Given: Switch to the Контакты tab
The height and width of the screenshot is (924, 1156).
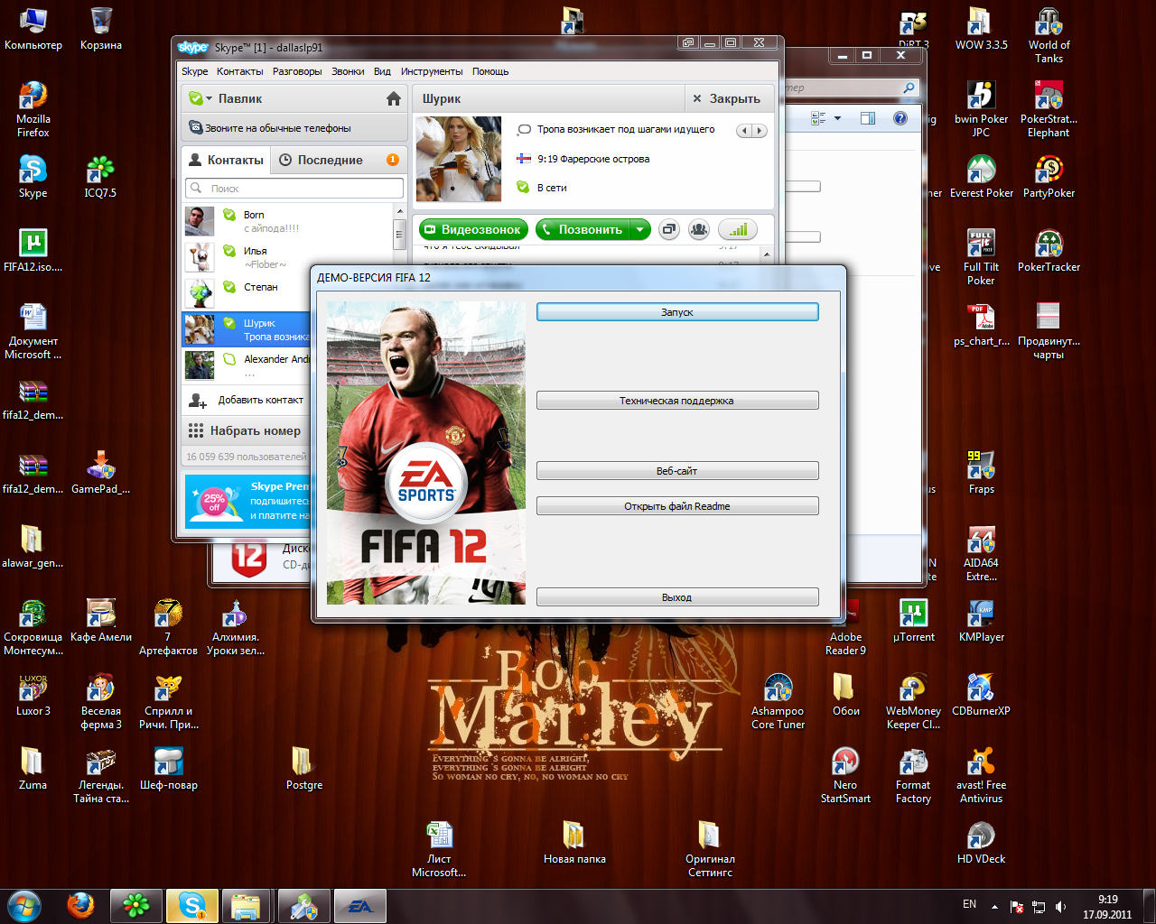Looking at the screenshot, I should [x=226, y=160].
